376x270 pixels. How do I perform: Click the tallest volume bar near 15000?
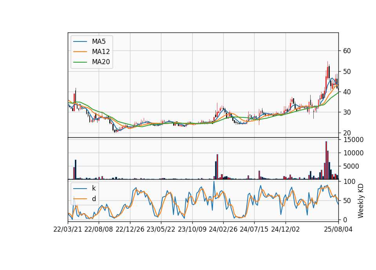click(x=326, y=160)
